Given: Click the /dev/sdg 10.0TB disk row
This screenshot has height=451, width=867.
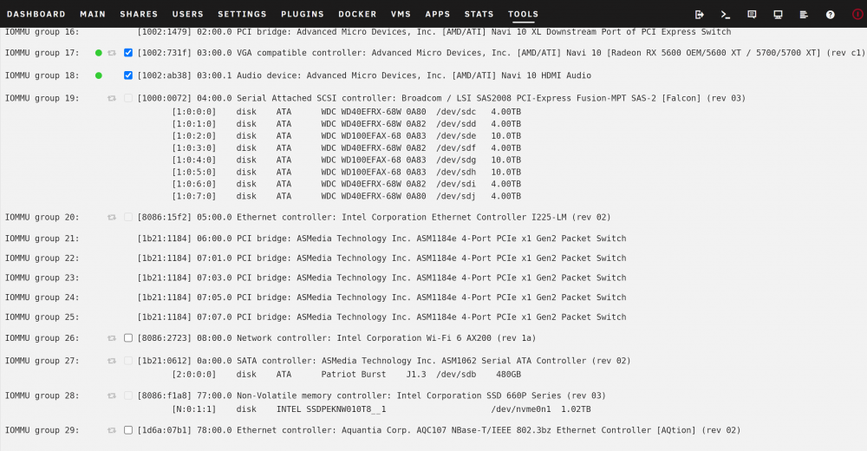Looking at the screenshot, I should (347, 160).
